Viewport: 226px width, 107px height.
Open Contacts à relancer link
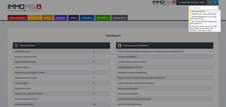pos(22,67)
